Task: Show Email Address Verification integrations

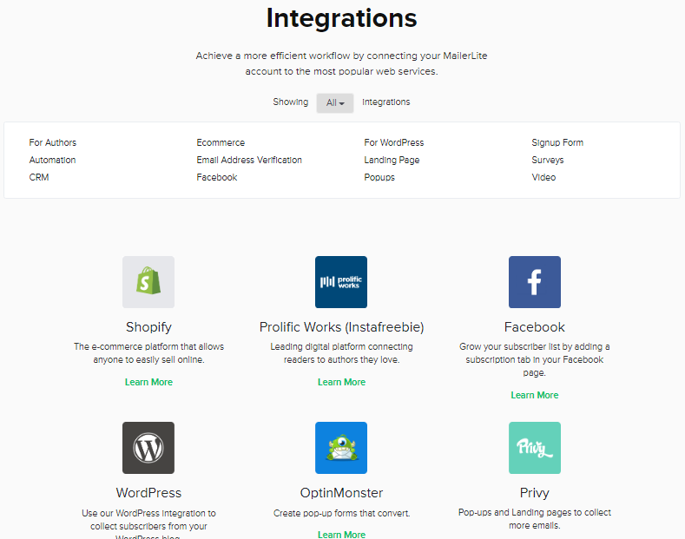Action: click(x=249, y=160)
